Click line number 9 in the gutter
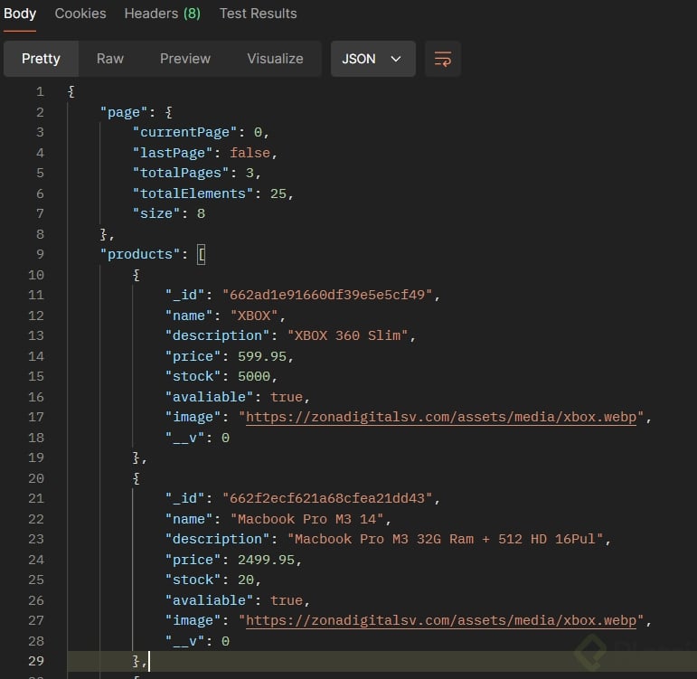Image resolution: width=697 pixels, height=679 pixels. pyautogui.click(x=39, y=254)
